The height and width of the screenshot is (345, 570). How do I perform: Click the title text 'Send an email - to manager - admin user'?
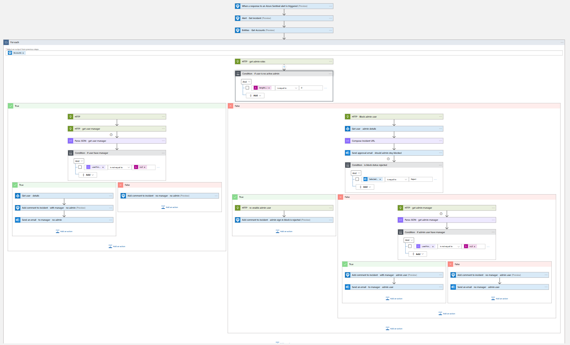click(x=373, y=287)
